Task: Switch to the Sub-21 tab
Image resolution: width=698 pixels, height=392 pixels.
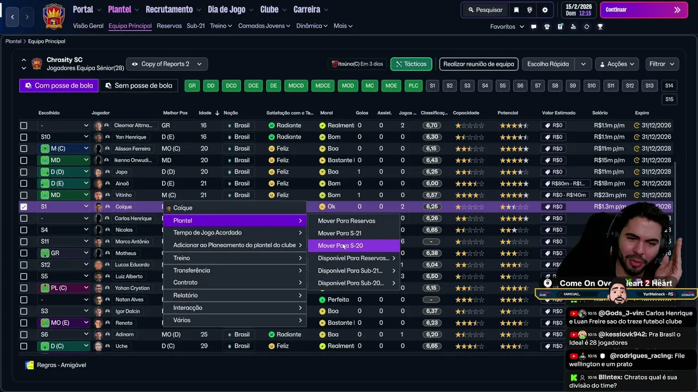Action: point(196,26)
